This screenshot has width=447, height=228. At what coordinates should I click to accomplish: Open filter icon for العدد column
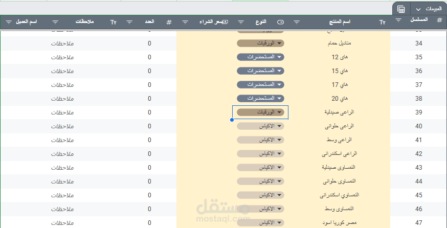[x=129, y=22]
